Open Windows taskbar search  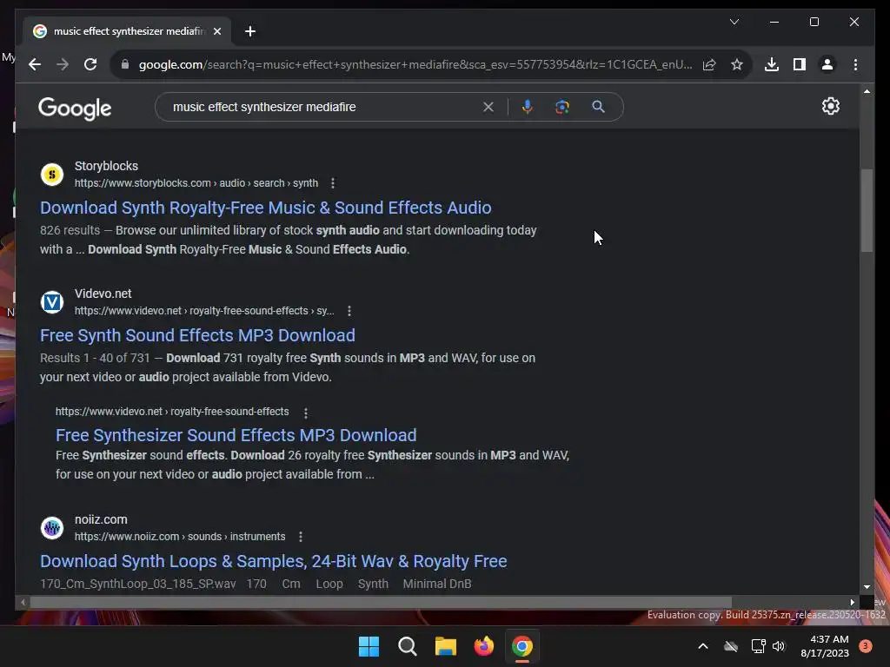pos(407,646)
